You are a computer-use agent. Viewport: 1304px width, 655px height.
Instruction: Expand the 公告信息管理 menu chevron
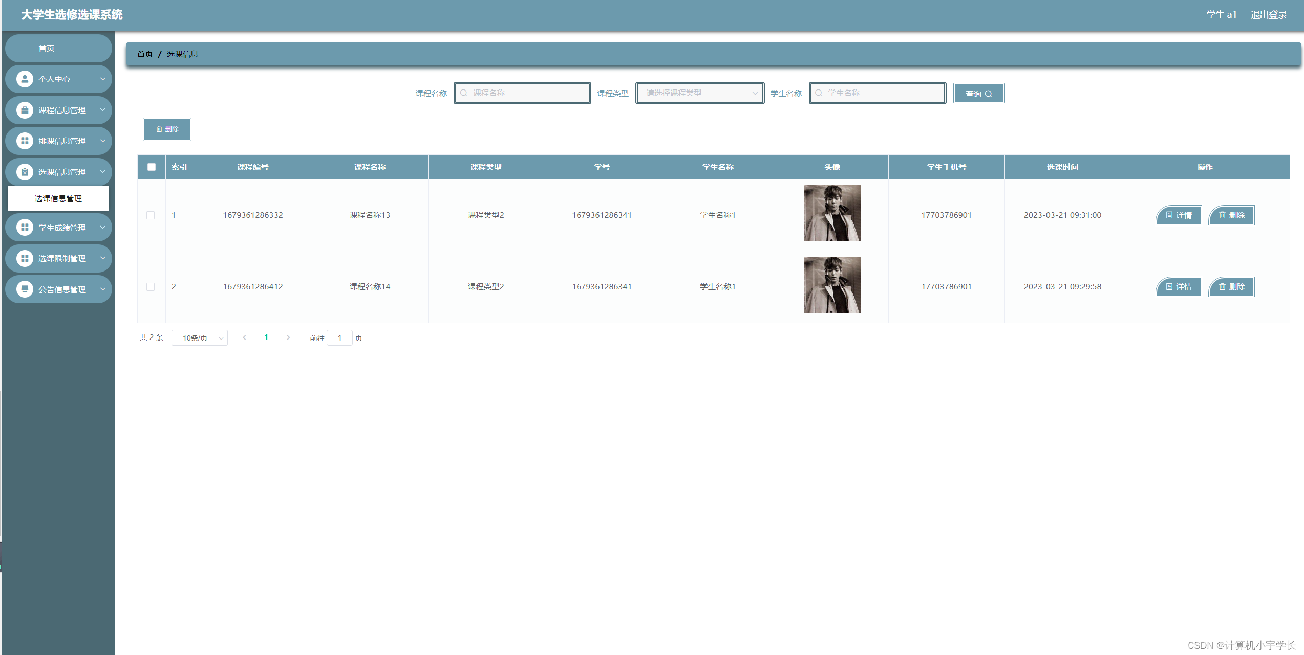click(x=103, y=289)
